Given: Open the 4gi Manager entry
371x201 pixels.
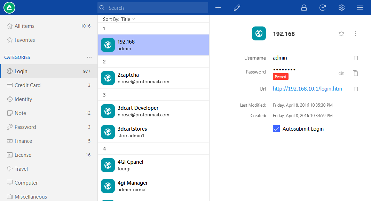Looking at the screenshot, I should point(153,186).
